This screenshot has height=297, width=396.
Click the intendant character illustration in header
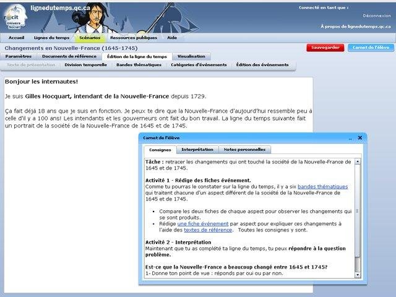[x=95, y=18]
